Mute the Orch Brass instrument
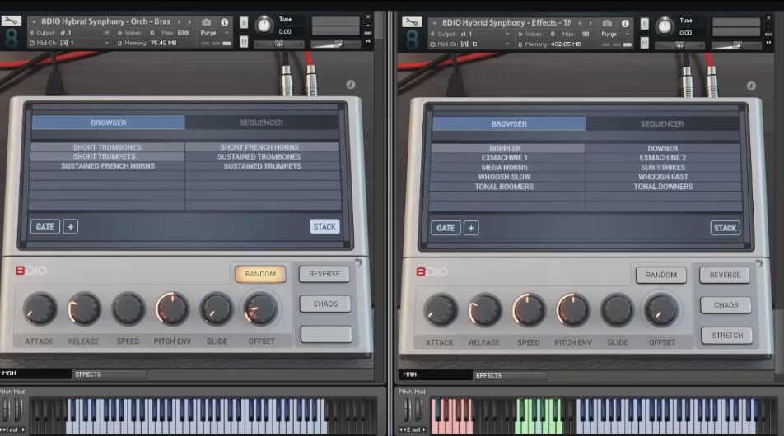This screenshot has height=436, width=784. (x=244, y=41)
